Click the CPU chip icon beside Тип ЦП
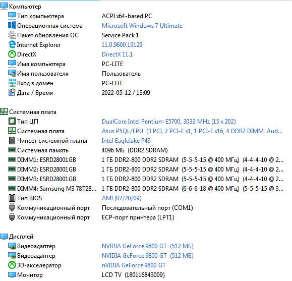The width and height of the screenshot is (292, 281). [12, 121]
